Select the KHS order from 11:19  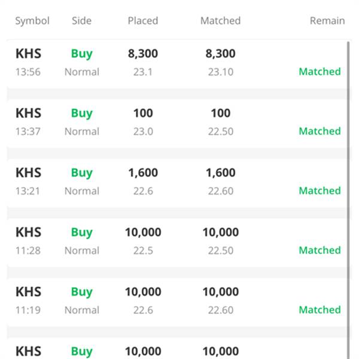177,302
